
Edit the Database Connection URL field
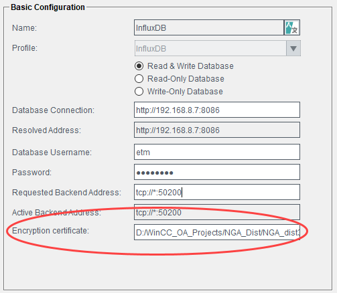tap(217, 110)
